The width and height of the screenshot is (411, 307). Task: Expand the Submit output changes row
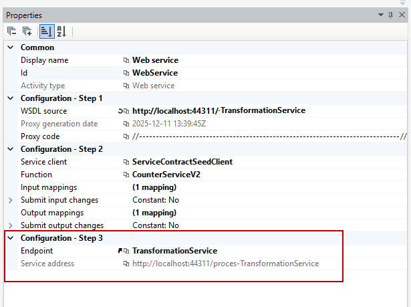11,225
